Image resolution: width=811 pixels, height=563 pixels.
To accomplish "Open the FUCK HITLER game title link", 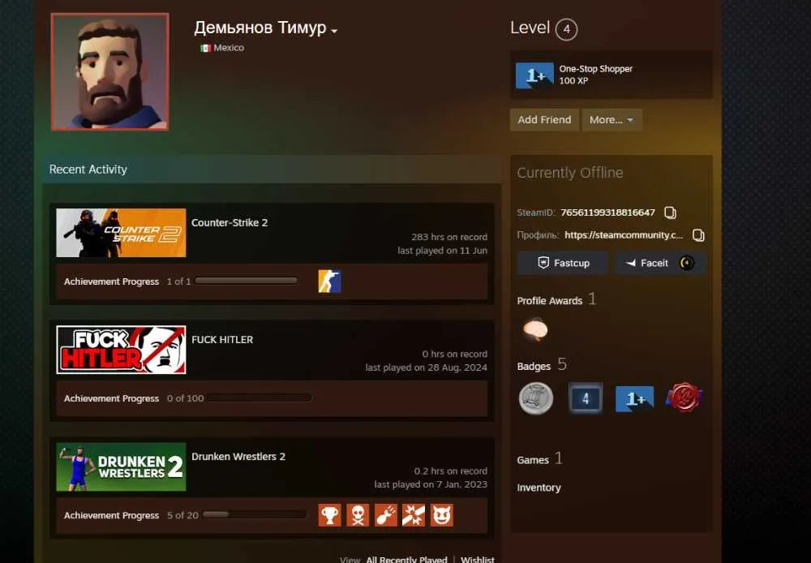I will pos(222,339).
